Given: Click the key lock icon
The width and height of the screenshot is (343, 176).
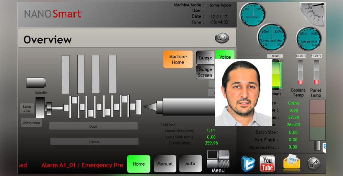Looking at the screenshot, I should (314, 164).
